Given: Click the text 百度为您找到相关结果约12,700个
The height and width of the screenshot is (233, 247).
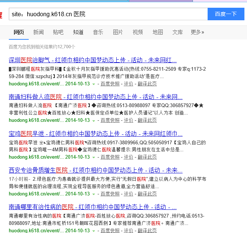Looking at the screenshot, I should click(x=42, y=47).
